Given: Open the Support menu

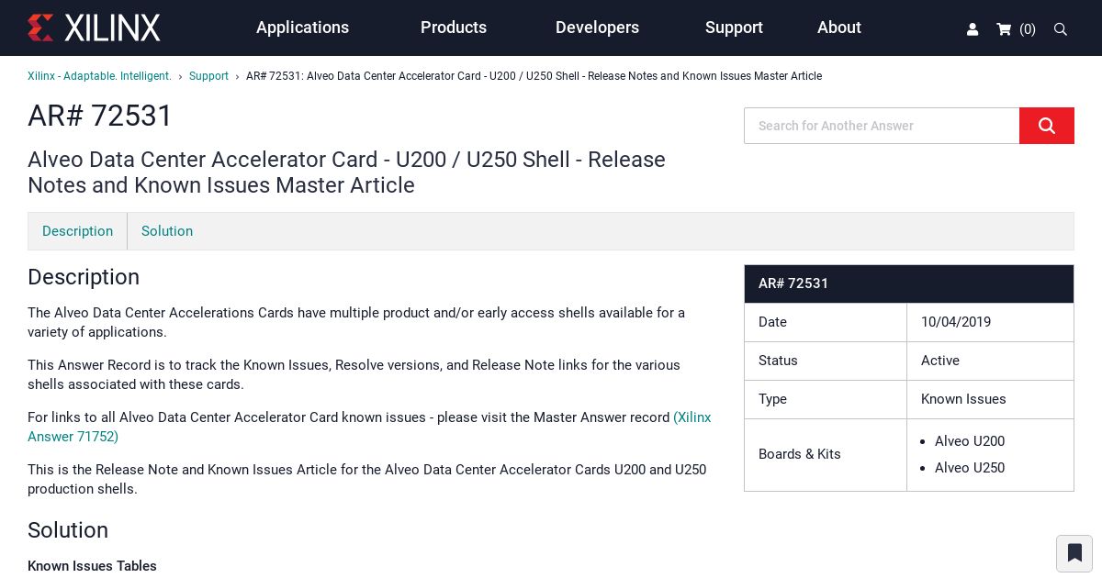Looking at the screenshot, I should point(734,28).
